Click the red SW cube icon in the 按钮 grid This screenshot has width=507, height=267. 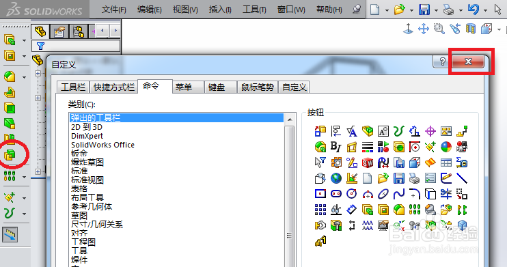point(368,163)
